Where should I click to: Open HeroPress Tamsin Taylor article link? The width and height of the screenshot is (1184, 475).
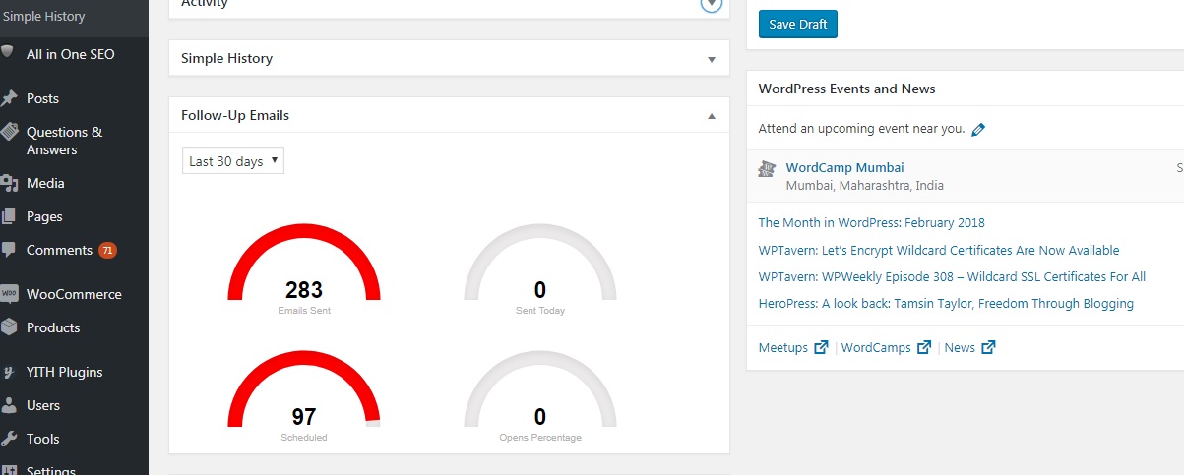(x=946, y=303)
